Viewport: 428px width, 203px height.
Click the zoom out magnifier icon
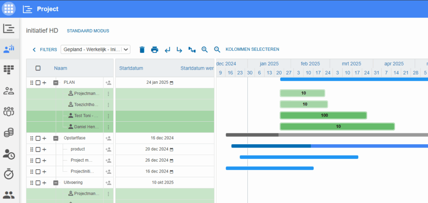pos(217,50)
